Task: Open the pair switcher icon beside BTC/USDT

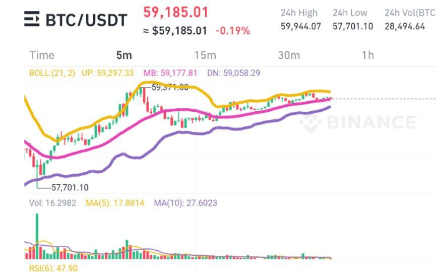Action: pyautogui.click(x=33, y=20)
